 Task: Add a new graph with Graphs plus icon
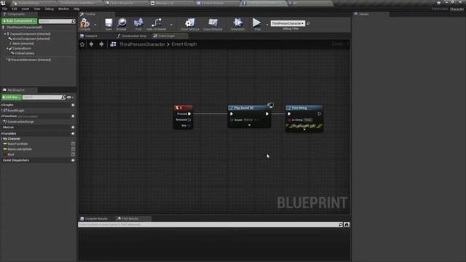tap(73, 105)
